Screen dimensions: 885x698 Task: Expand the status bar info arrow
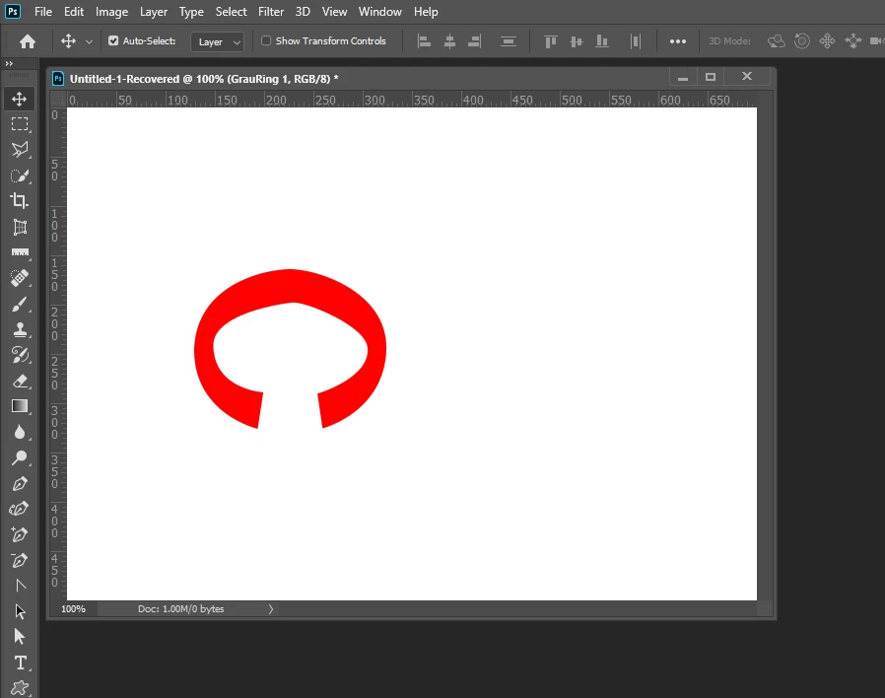271,608
